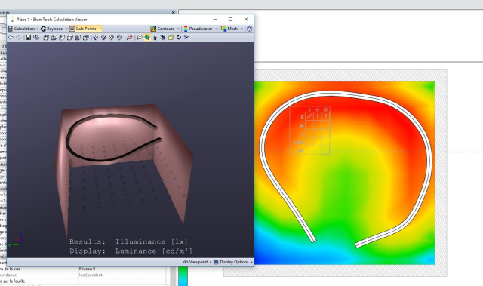483x286 pixels.
Task: Open the Calculation dropdown arrow
Action: click(x=38, y=29)
